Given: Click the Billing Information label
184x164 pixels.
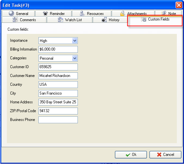Looking at the screenshot, I should pos(23,49).
